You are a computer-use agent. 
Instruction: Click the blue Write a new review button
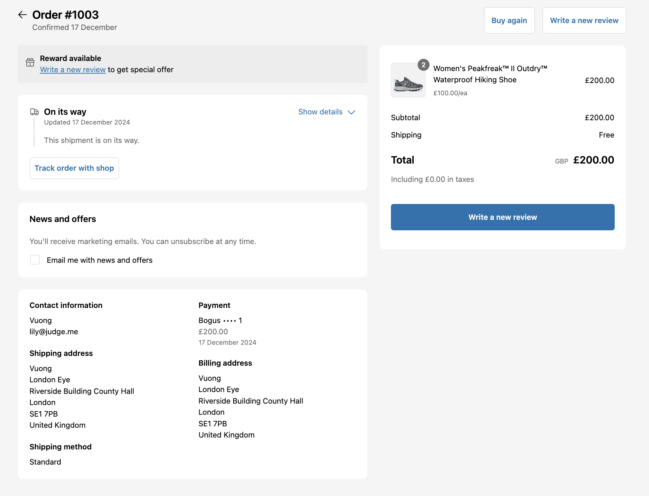coord(502,217)
